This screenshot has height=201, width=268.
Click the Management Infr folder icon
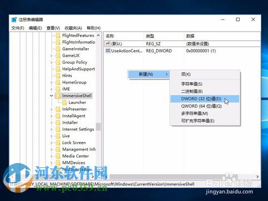pos(58,150)
